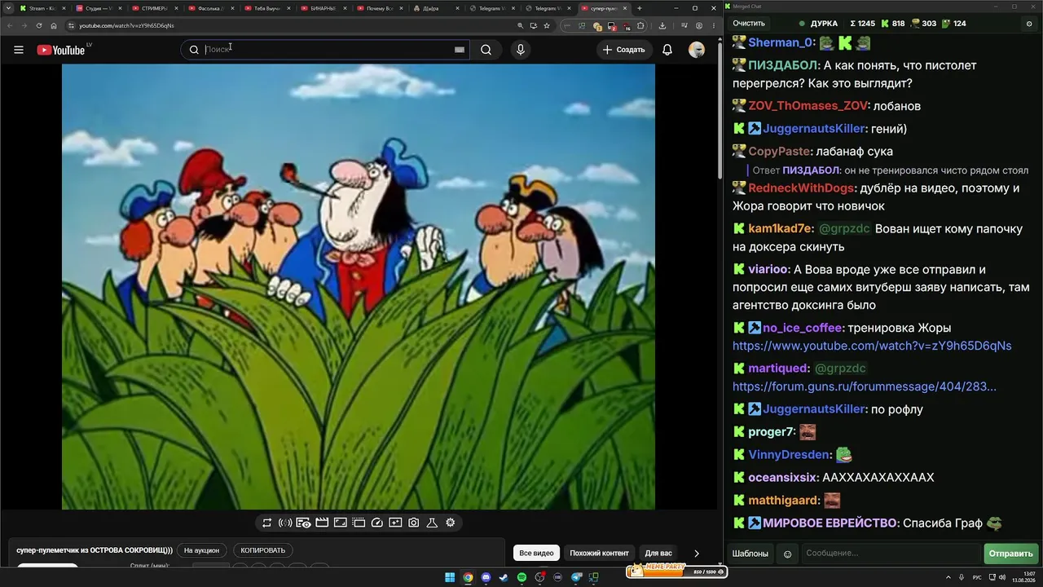Open the YouTube account avatar menu
The width and height of the screenshot is (1043, 587).
697,50
